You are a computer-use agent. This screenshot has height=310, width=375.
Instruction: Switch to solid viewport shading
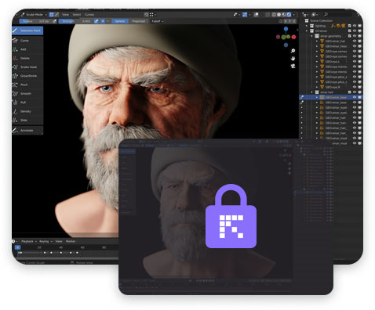pos(279,15)
